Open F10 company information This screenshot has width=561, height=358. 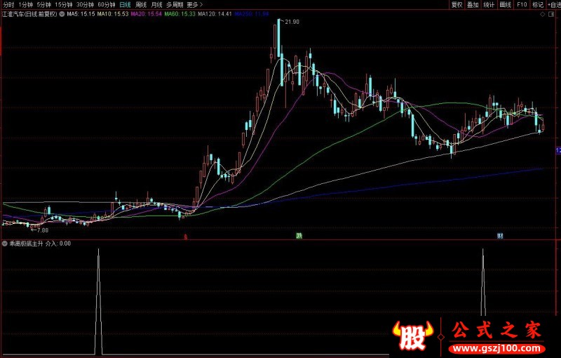(x=521, y=4)
